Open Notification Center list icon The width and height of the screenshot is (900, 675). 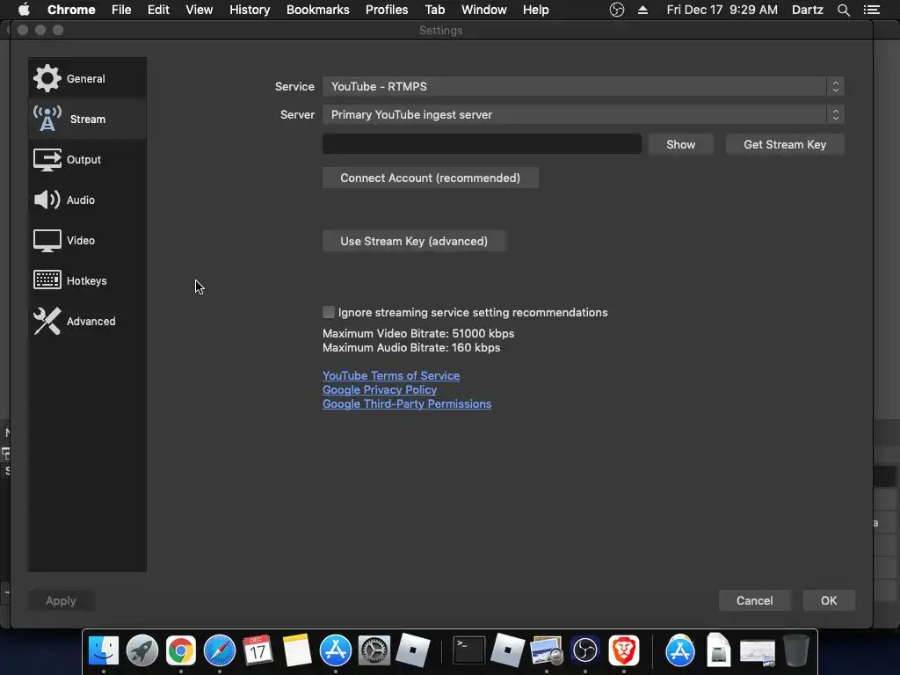point(872,10)
